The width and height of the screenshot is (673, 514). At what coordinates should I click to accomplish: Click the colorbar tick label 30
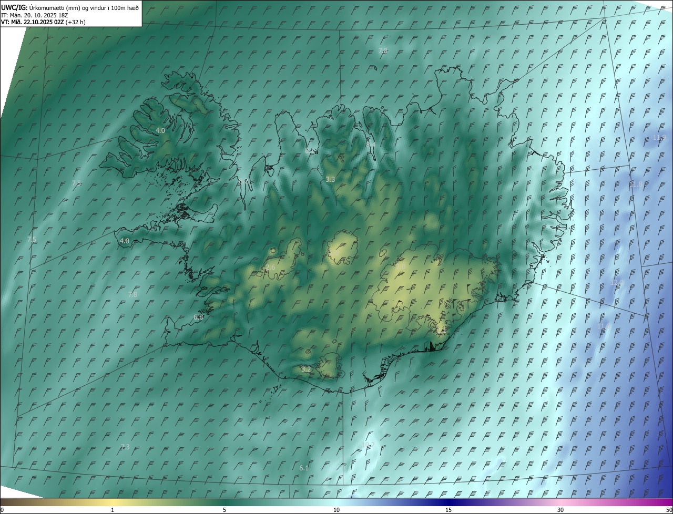tap(560, 510)
